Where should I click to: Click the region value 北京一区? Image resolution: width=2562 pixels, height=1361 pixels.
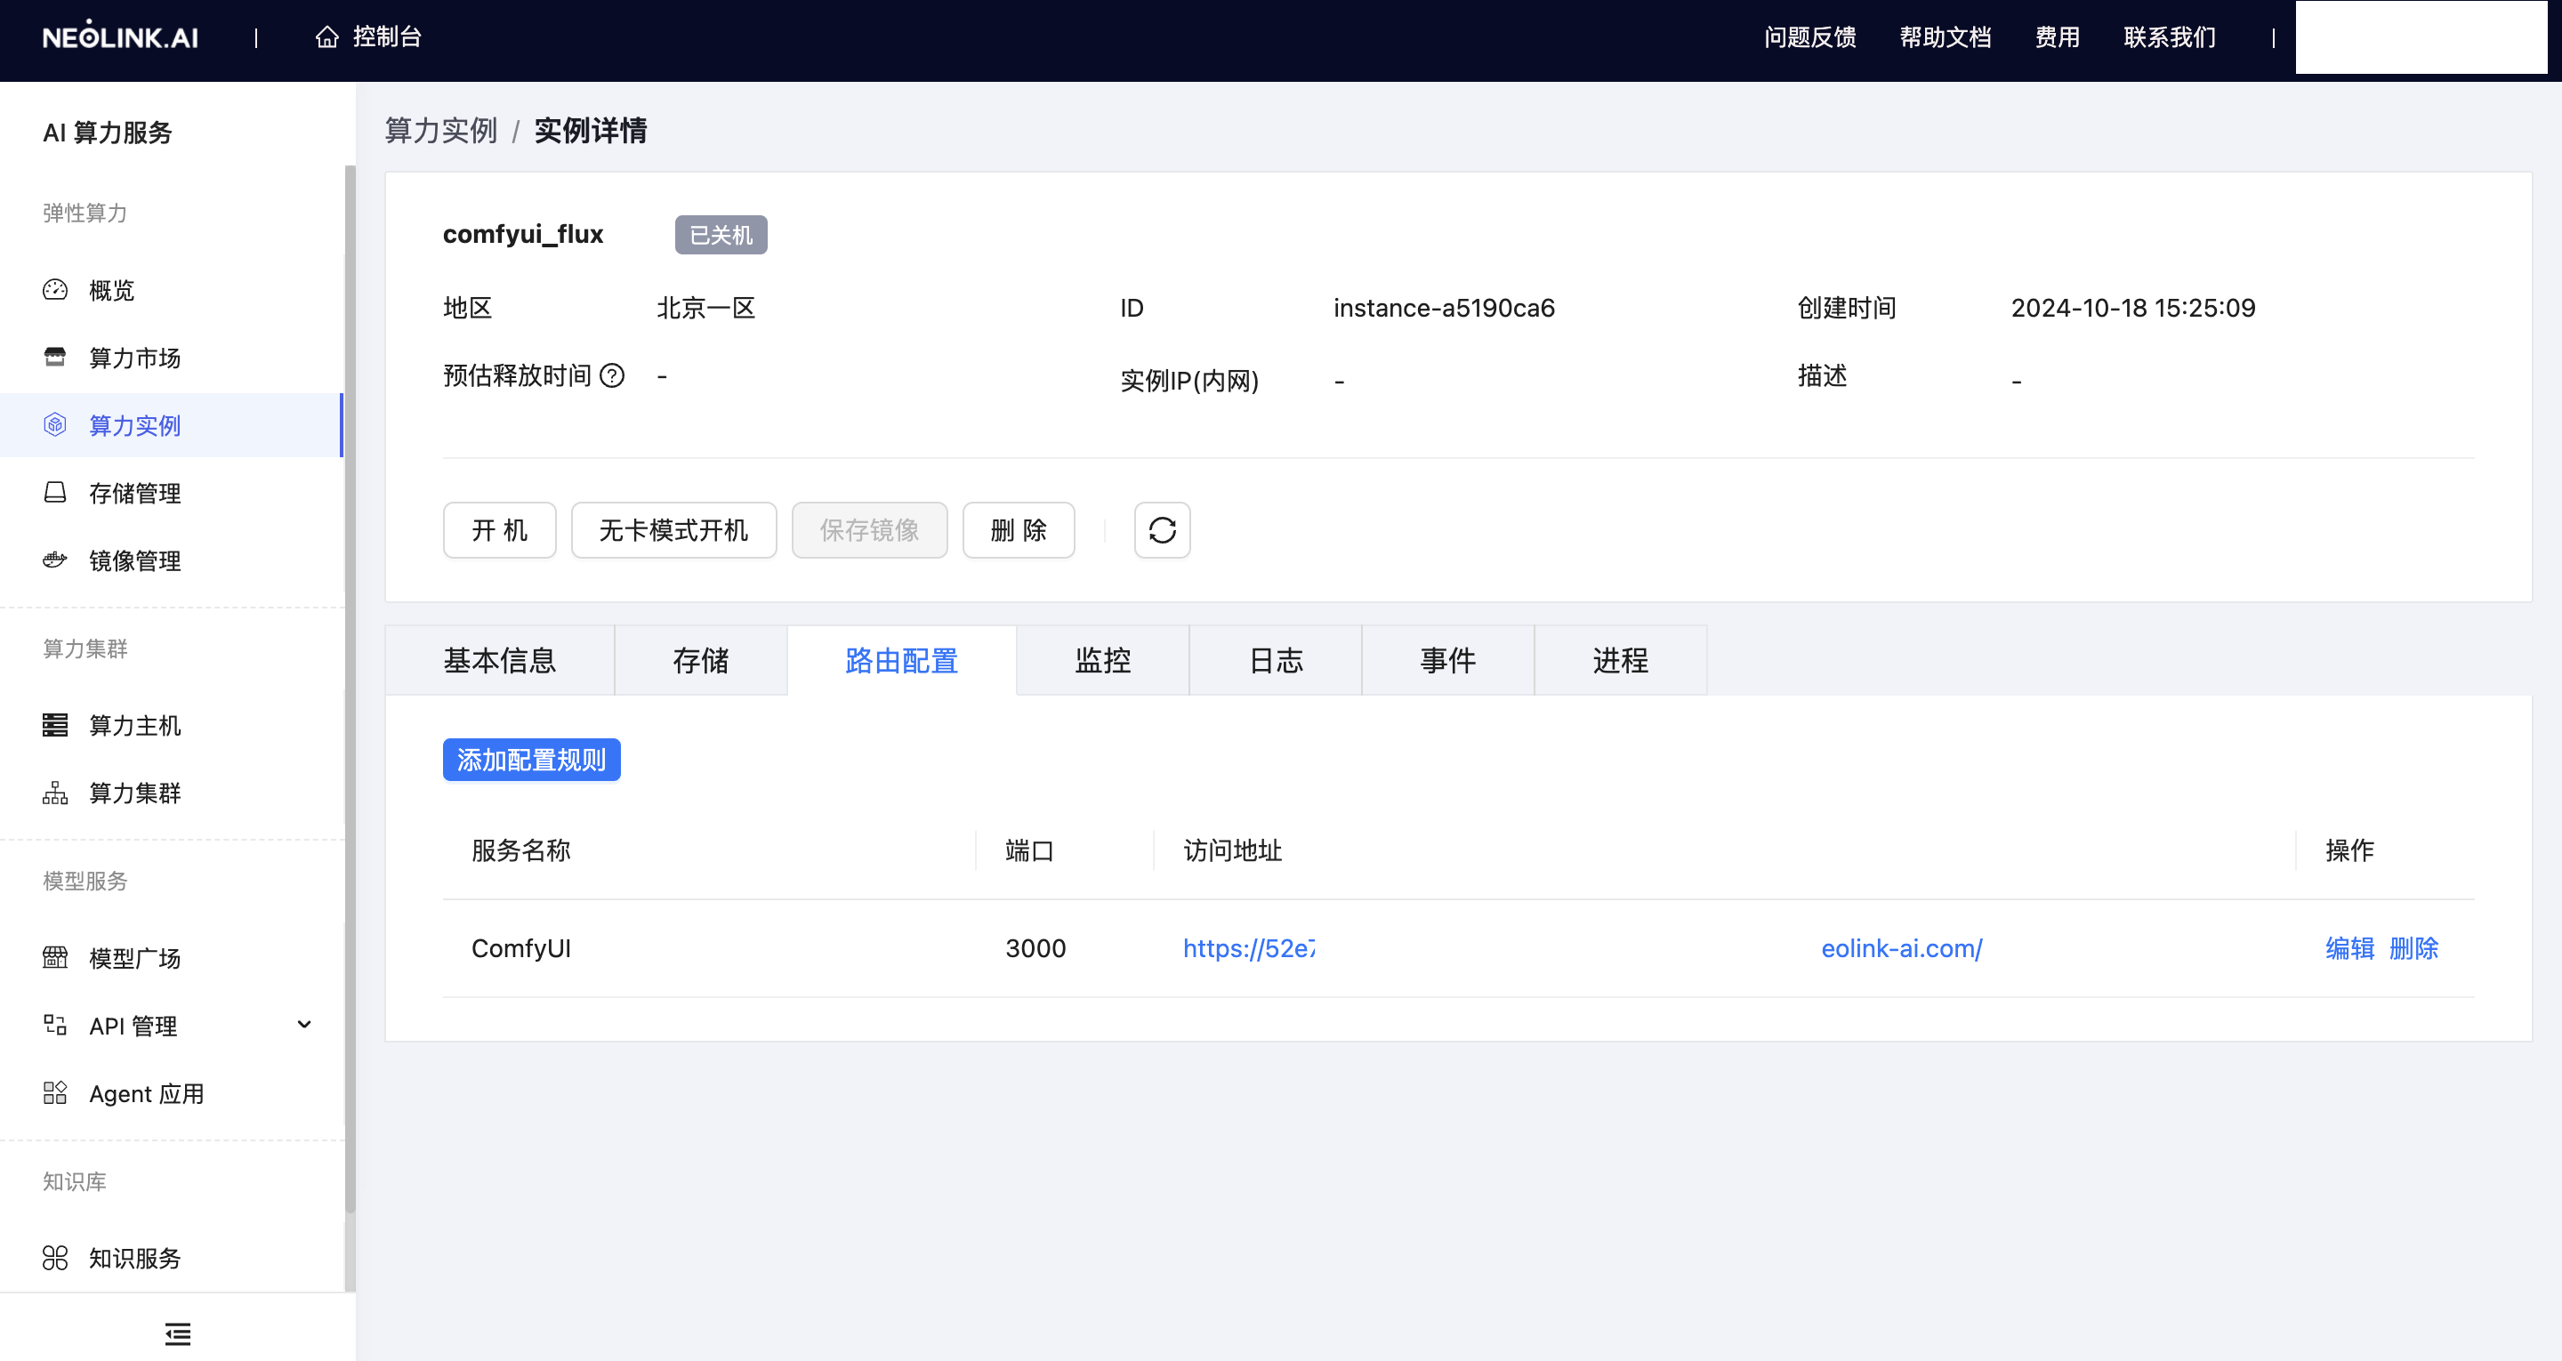pyautogui.click(x=706, y=309)
